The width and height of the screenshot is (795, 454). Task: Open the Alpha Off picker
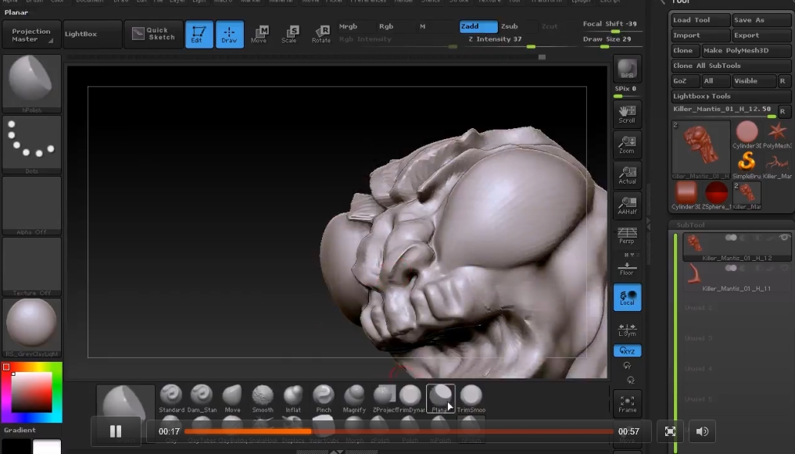(x=31, y=206)
